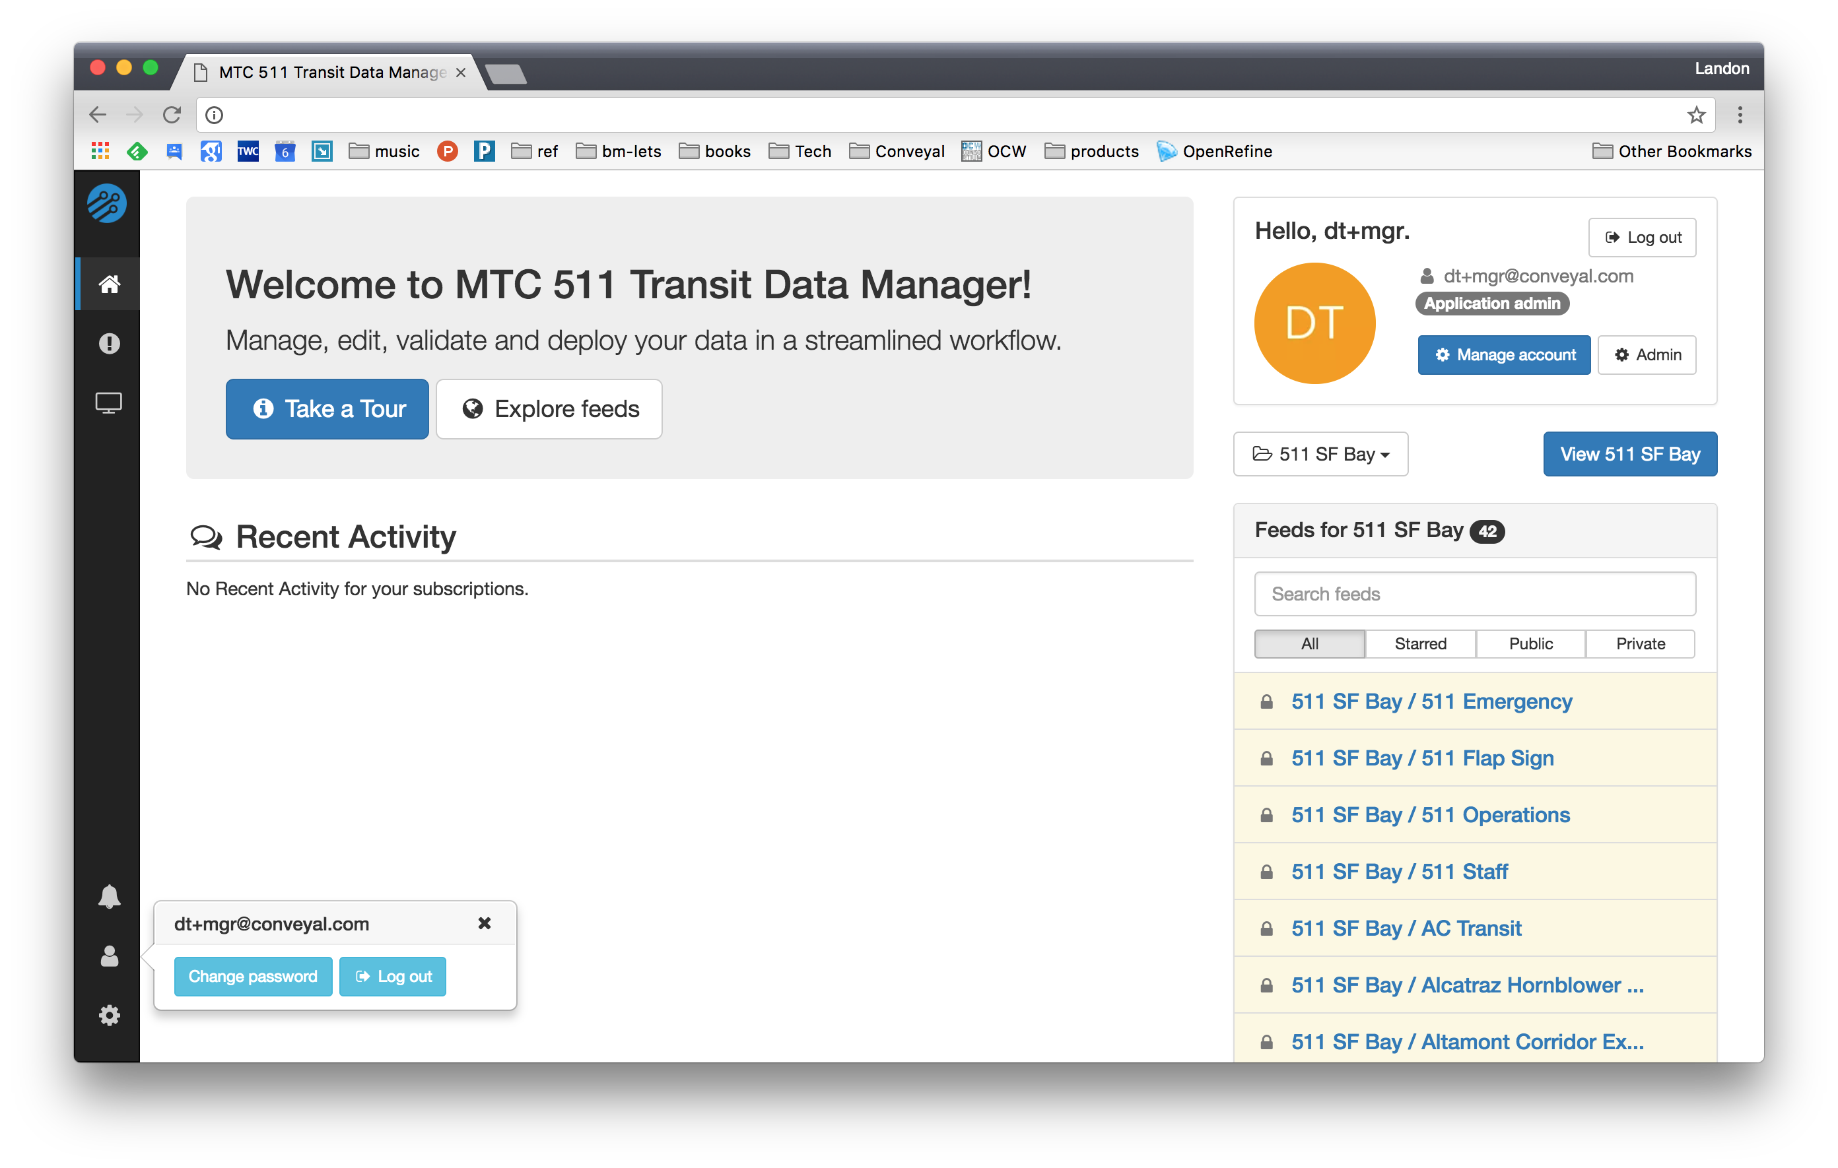
Task: Filter feeds by Public
Action: (1530, 643)
